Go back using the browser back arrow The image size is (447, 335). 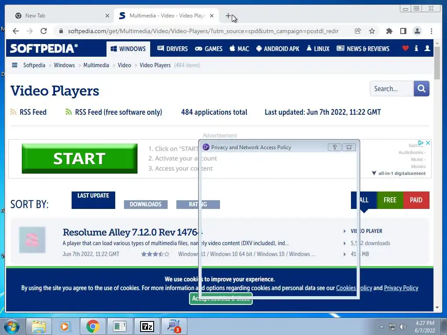pyautogui.click(x=16, y=31)
